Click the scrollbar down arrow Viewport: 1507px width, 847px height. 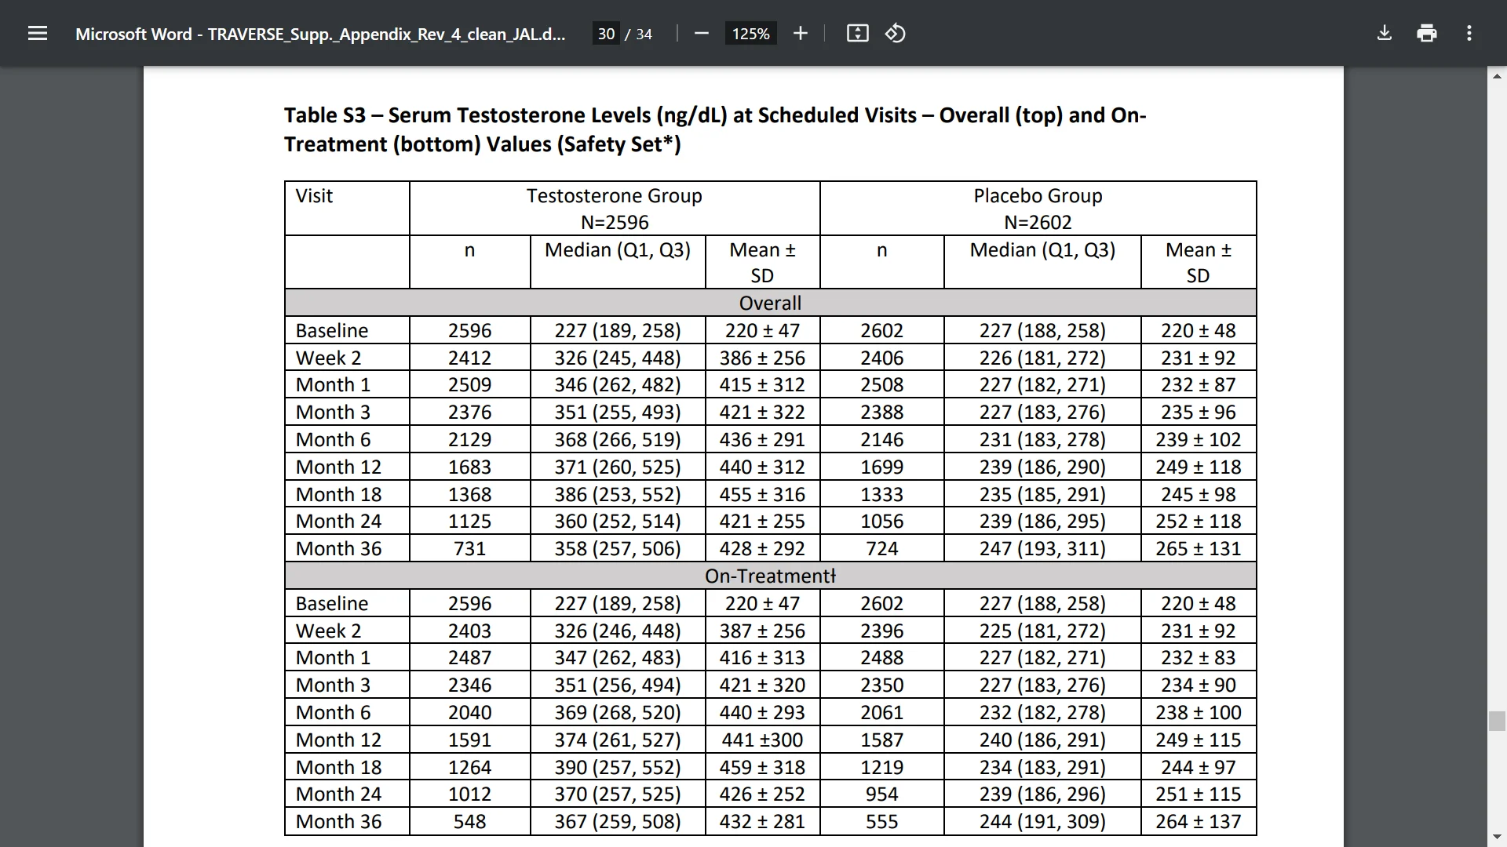(1497, 837)
